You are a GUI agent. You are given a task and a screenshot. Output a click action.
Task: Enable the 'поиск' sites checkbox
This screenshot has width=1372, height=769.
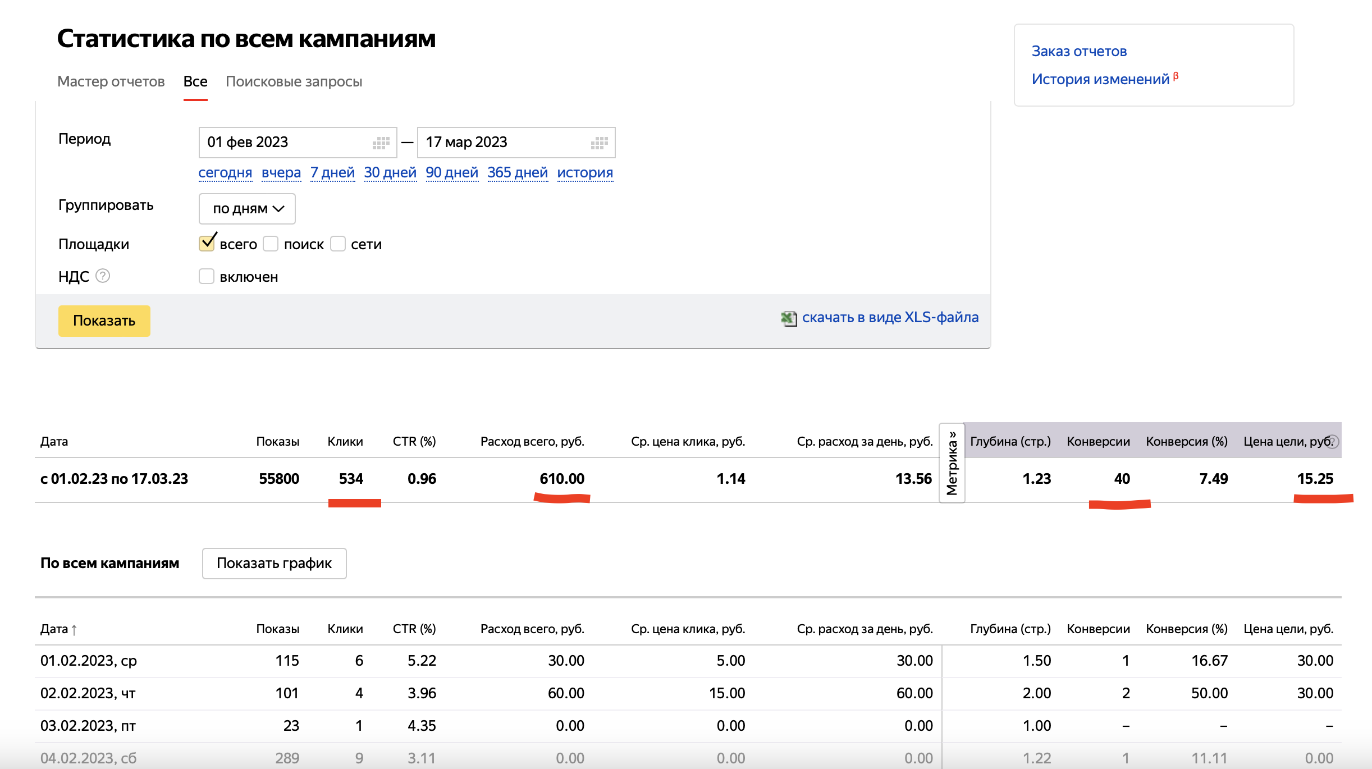point(271,244)
